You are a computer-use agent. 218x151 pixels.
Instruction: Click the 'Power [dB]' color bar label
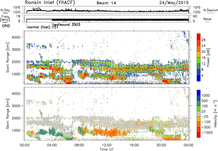(x=208, y=58)
